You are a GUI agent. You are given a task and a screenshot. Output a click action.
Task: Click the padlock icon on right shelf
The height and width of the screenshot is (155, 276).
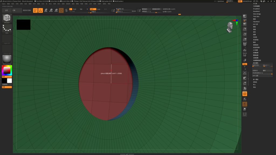(x=245, y=60)
